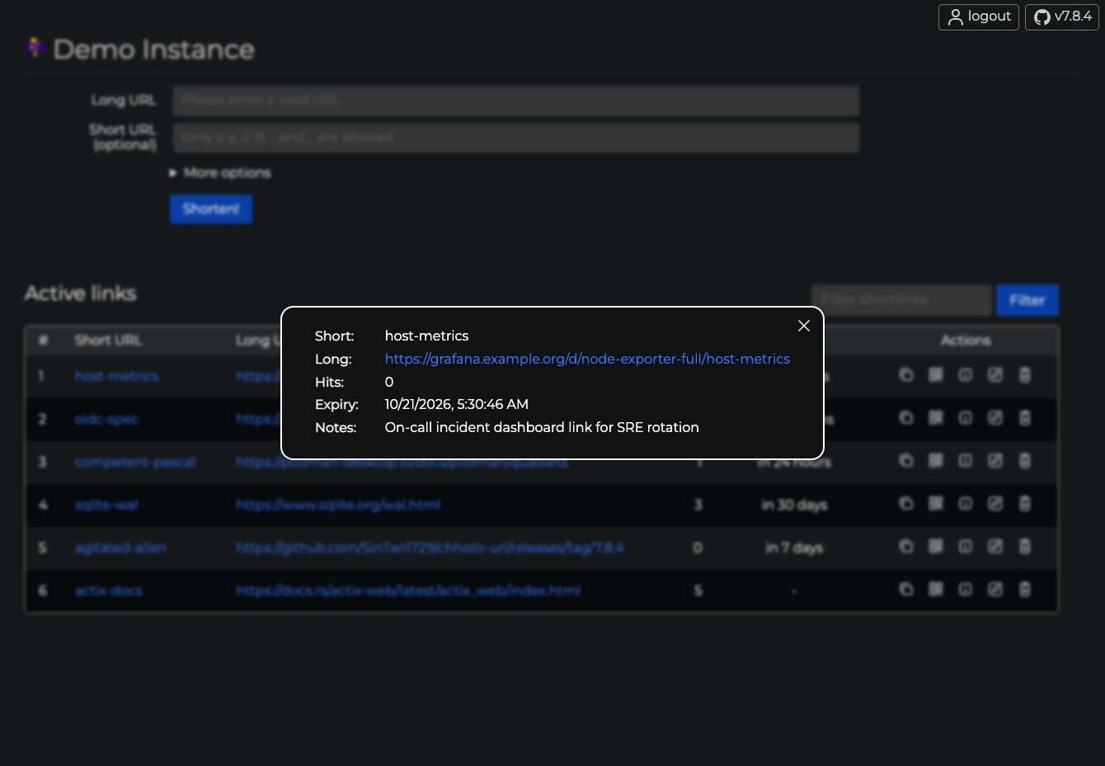
Task: Click the actix-docs short URL
Action: tap(108, 590)
